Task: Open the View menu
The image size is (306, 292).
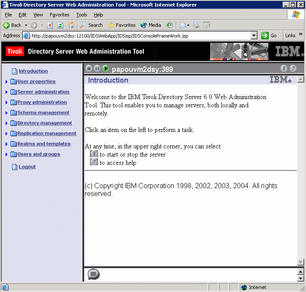Action: pyautogui.click(x=38, y=15)
